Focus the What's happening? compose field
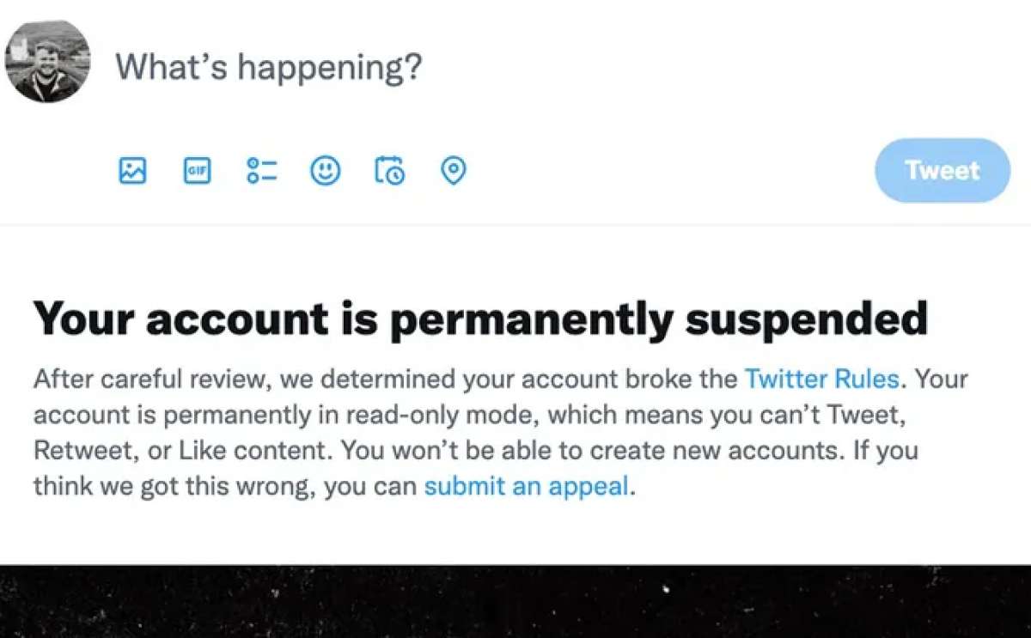The height and width of the screenshot is (638, 1031). pos(269,66)
